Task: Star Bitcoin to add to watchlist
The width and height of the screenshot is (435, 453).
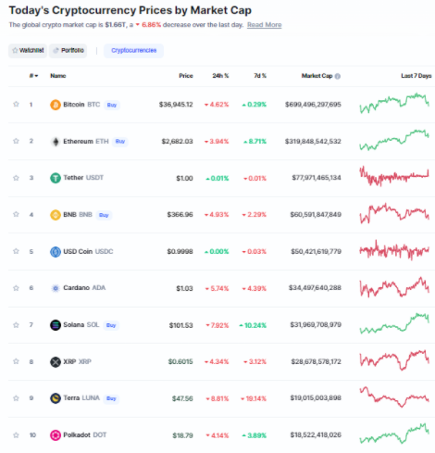Action: tap(16, 104)
